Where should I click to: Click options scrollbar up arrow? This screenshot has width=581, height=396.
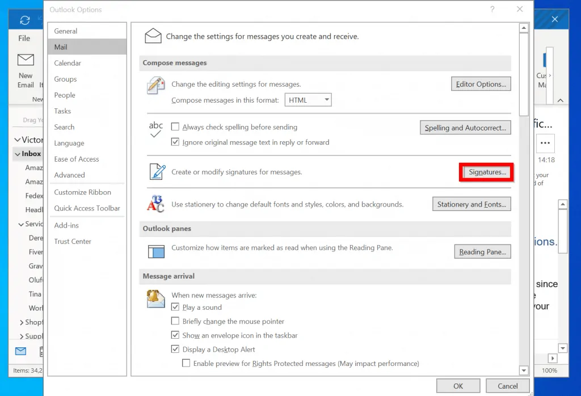[x=524, y=28]
